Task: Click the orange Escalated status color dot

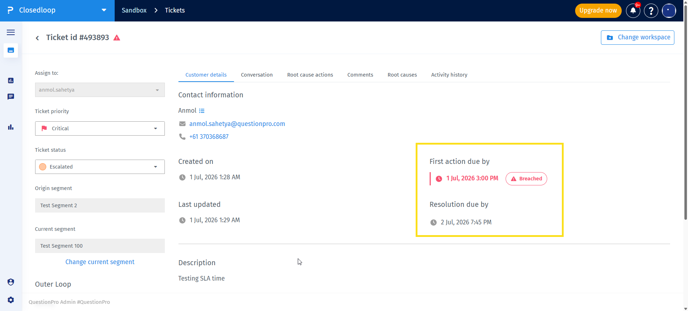Action: tap(43, 167)
